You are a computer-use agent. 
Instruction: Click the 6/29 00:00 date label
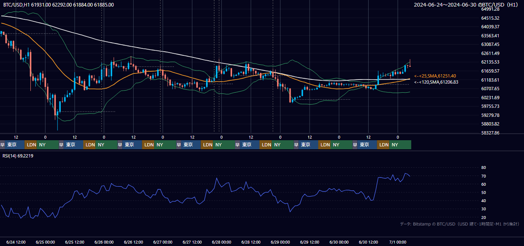click(280, 242)
